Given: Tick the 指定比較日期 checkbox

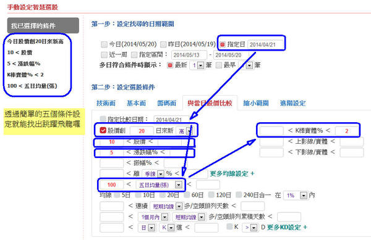Looking at the screenshot, I should coord(103,118).
